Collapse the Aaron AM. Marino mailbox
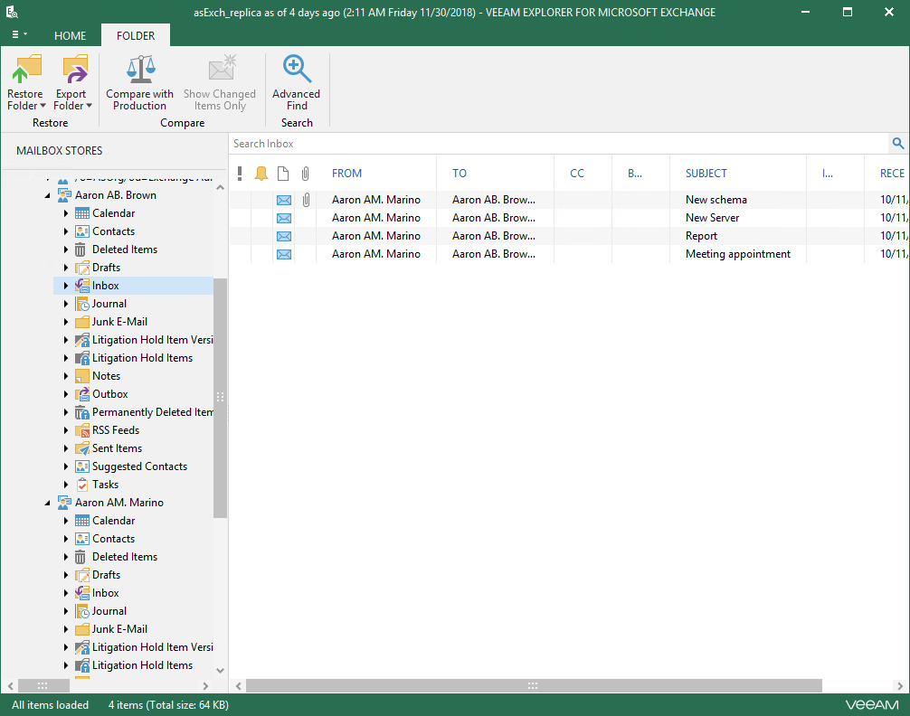 click(x=48, y=503)
